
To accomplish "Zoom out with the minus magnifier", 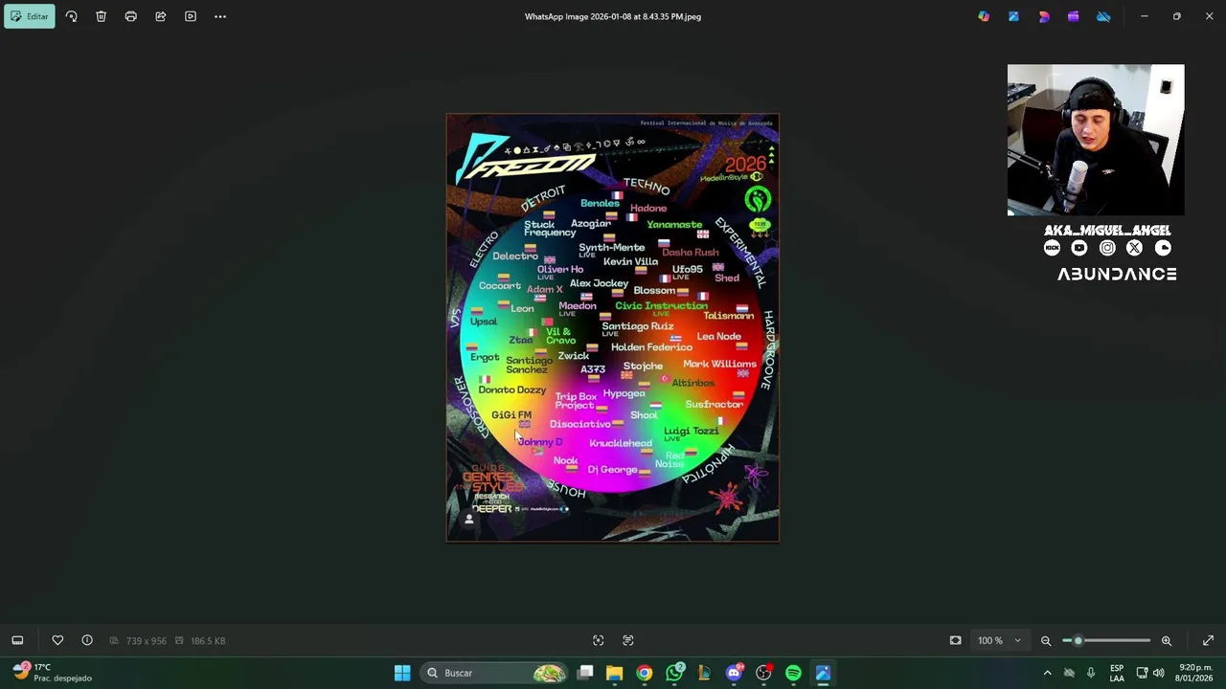I will click(1046, 640).
